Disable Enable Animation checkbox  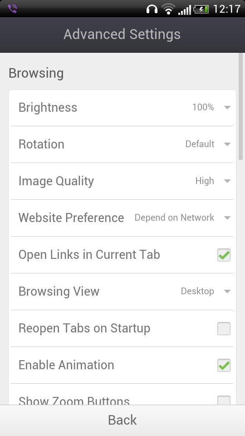[x=224, y=365]
